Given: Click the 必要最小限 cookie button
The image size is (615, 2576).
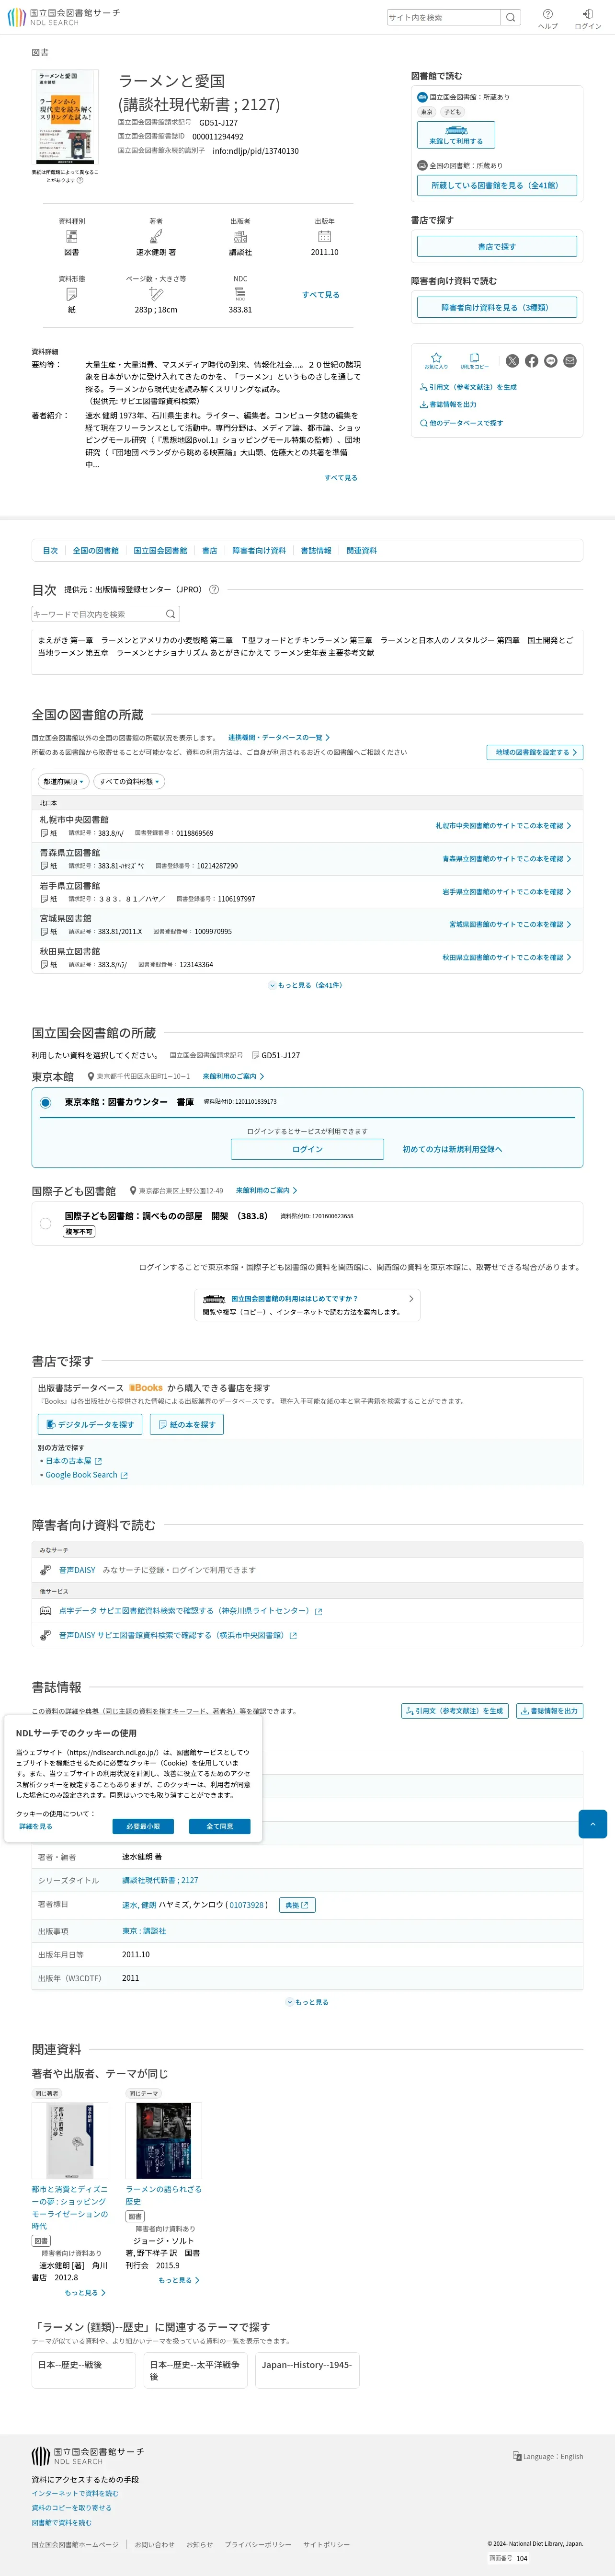Looking at the screenshot, I should [143, 1826].
